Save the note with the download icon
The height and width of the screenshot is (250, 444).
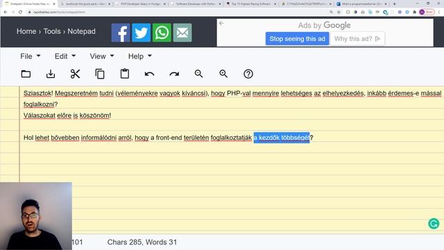[x=51, y=74]
